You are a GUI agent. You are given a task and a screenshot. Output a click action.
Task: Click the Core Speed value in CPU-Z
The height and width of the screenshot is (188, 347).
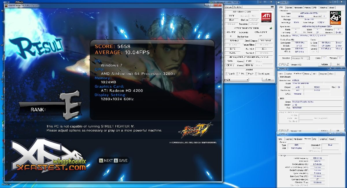pos(300,42)
